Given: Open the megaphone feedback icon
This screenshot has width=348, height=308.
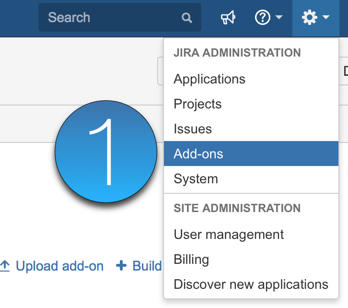Looking at the screenshot, I should pos(228,18).
